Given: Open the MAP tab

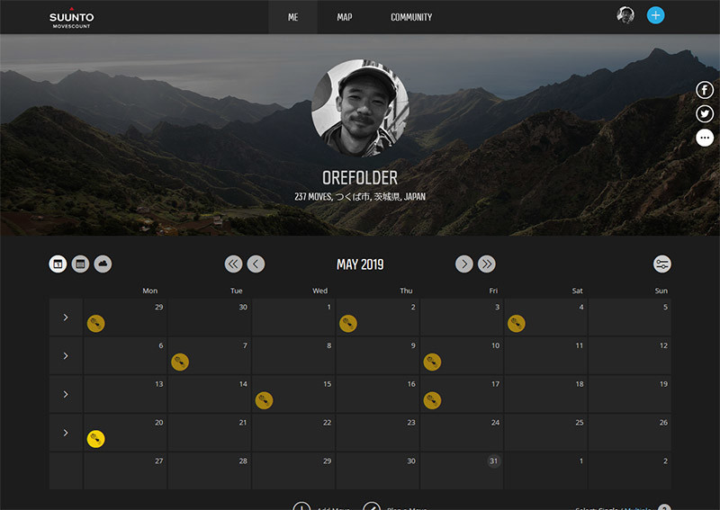Looking at the screenshot, I should click(345, 17).
